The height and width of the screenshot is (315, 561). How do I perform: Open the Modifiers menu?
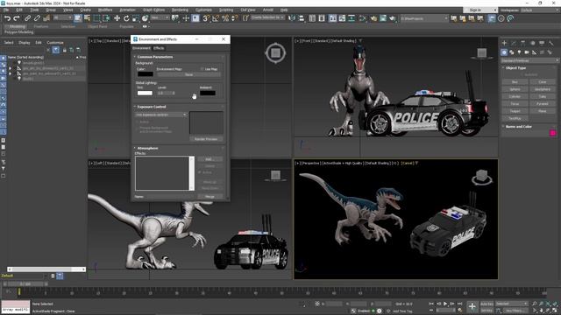pos(105,10)
